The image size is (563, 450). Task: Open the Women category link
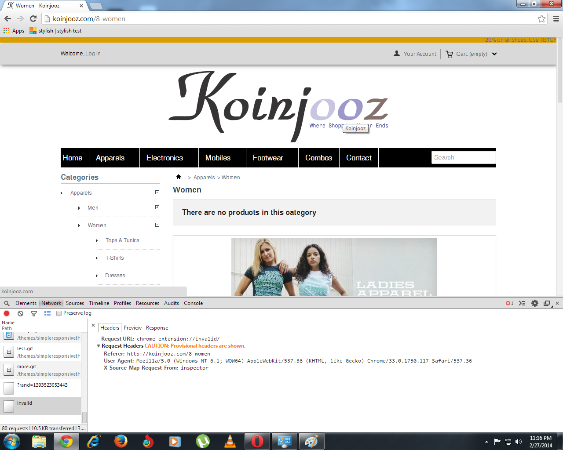tap(97, 225)
